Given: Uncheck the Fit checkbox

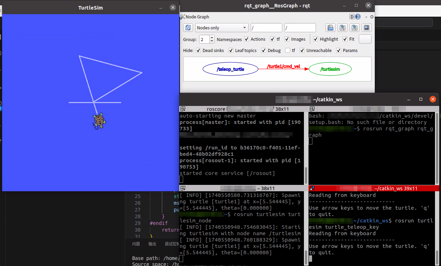Looking at the screenshot, I should (345, 39).
